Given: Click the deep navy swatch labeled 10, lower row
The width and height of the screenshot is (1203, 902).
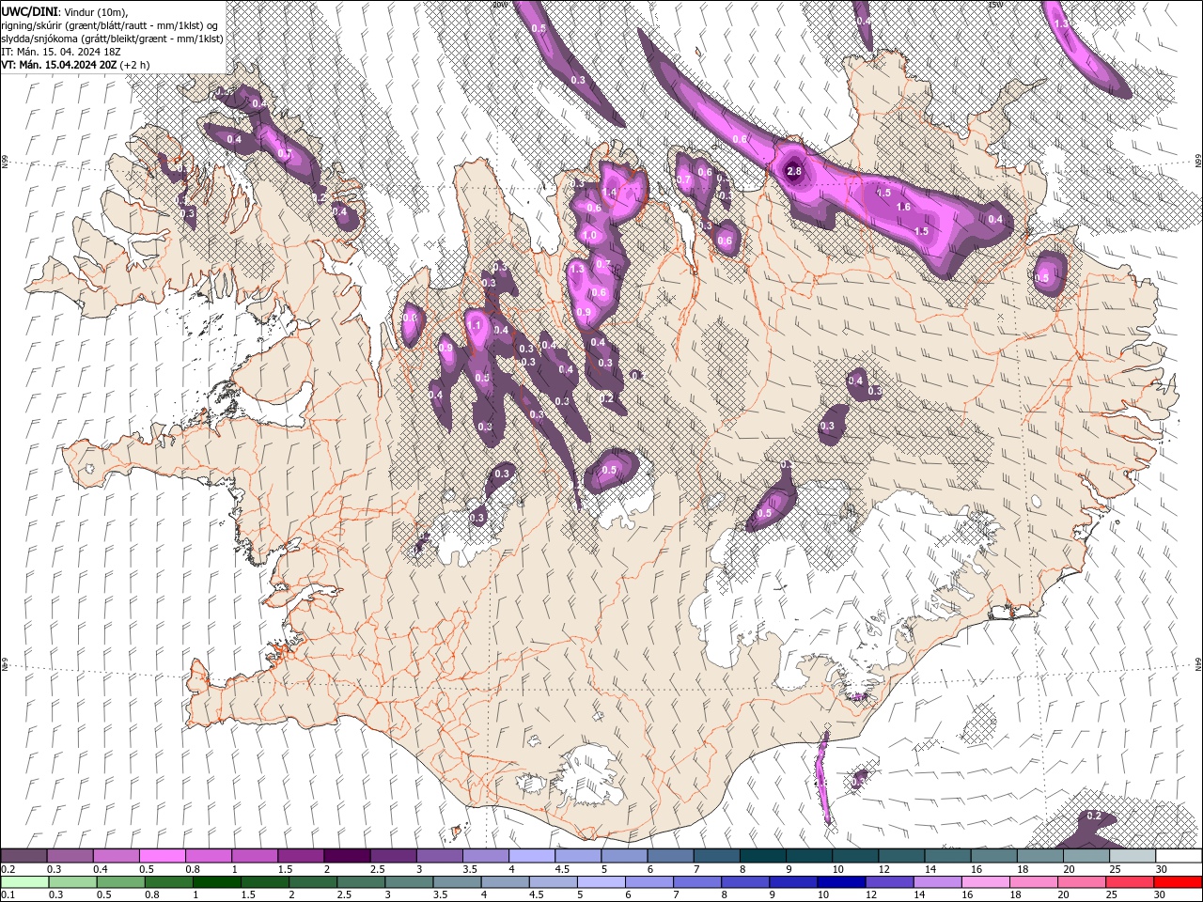Looking at the screenshot, I should click(841, 882).
